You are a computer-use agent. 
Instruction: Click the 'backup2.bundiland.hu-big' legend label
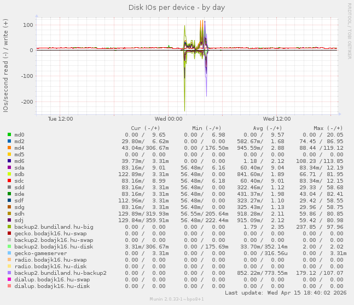(x=54, y=227)
